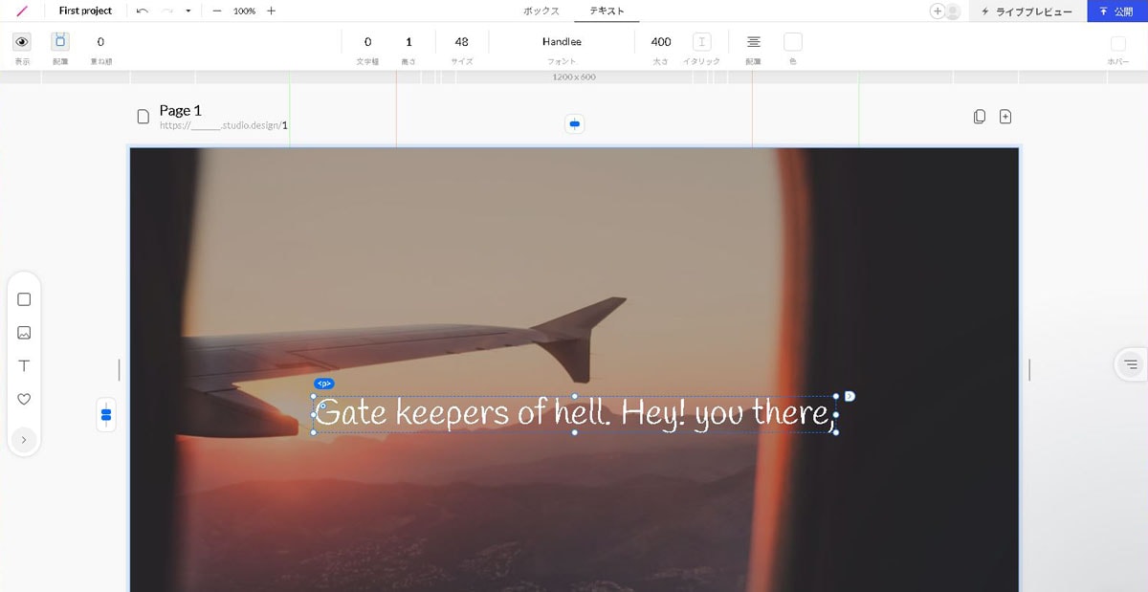The width and height of the screenshot is (1148, 592).
Task: Open the text color swatch
Action: [x=792, y=42]
